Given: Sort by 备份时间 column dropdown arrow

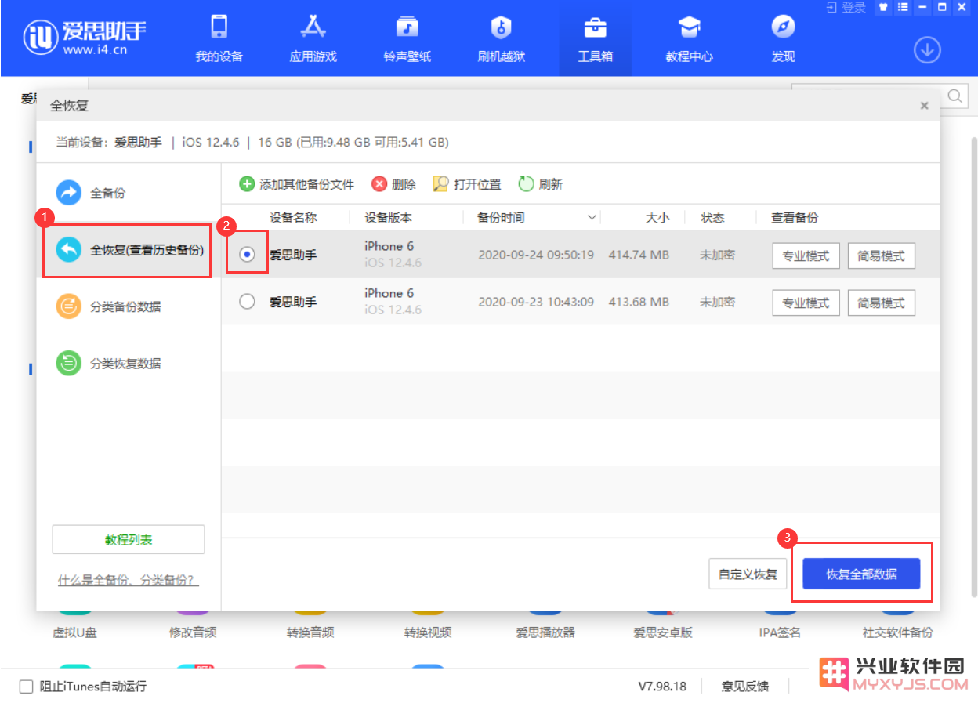Looking at the screenshot, I should pyautogui.click(x=592, y=218).
